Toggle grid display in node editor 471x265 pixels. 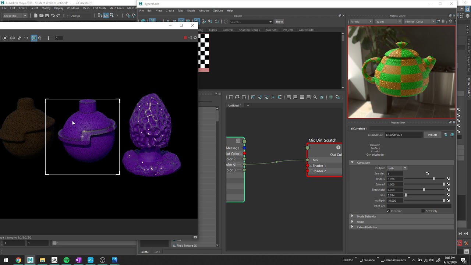coord(331,97)
